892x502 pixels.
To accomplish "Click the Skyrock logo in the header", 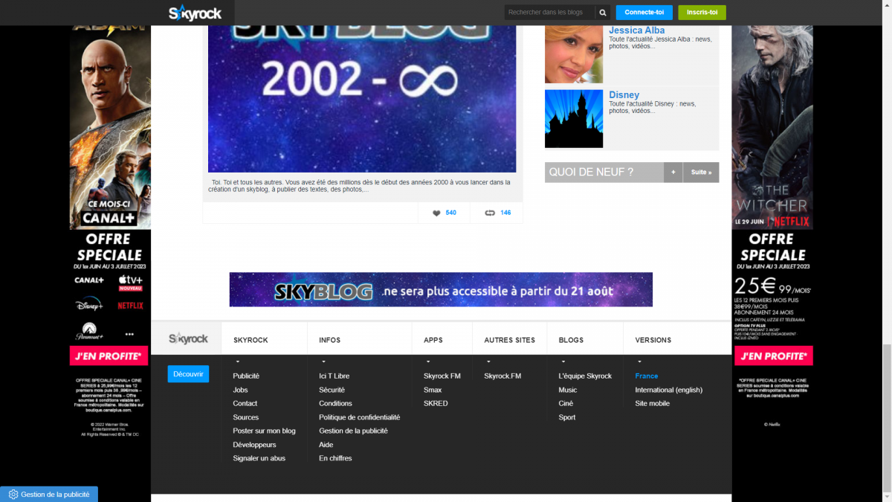I will pos(195,13).
